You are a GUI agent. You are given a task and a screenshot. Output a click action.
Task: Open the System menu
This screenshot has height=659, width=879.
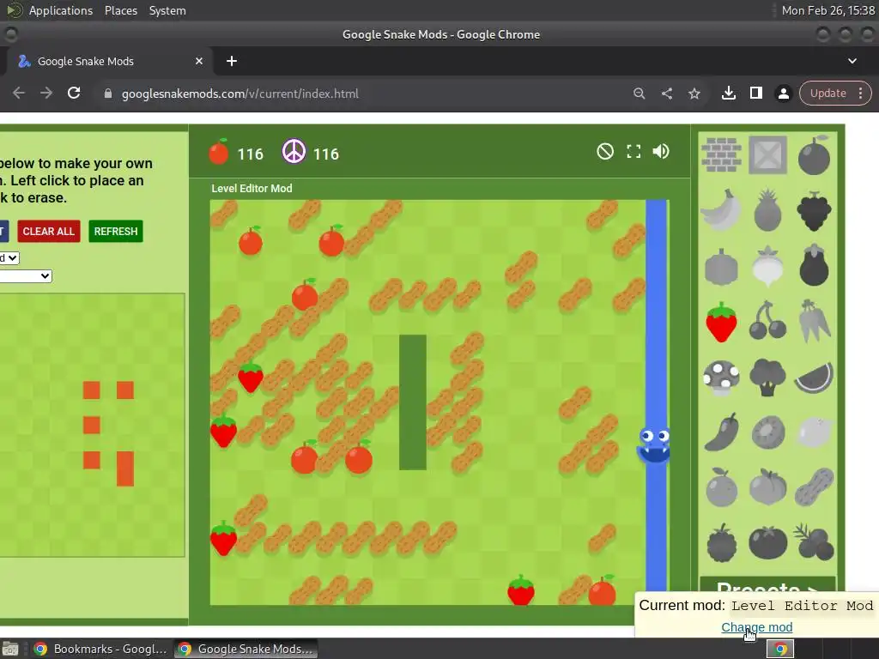[x=167, y=10]
